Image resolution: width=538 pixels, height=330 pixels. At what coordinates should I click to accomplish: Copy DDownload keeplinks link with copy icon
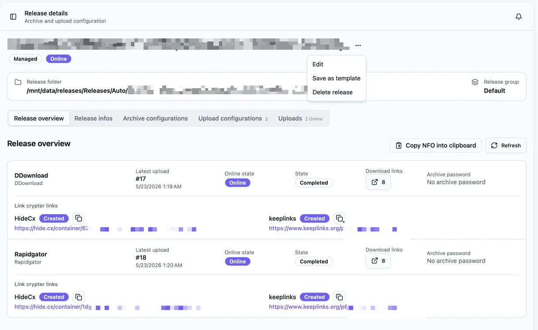point(339,218)
